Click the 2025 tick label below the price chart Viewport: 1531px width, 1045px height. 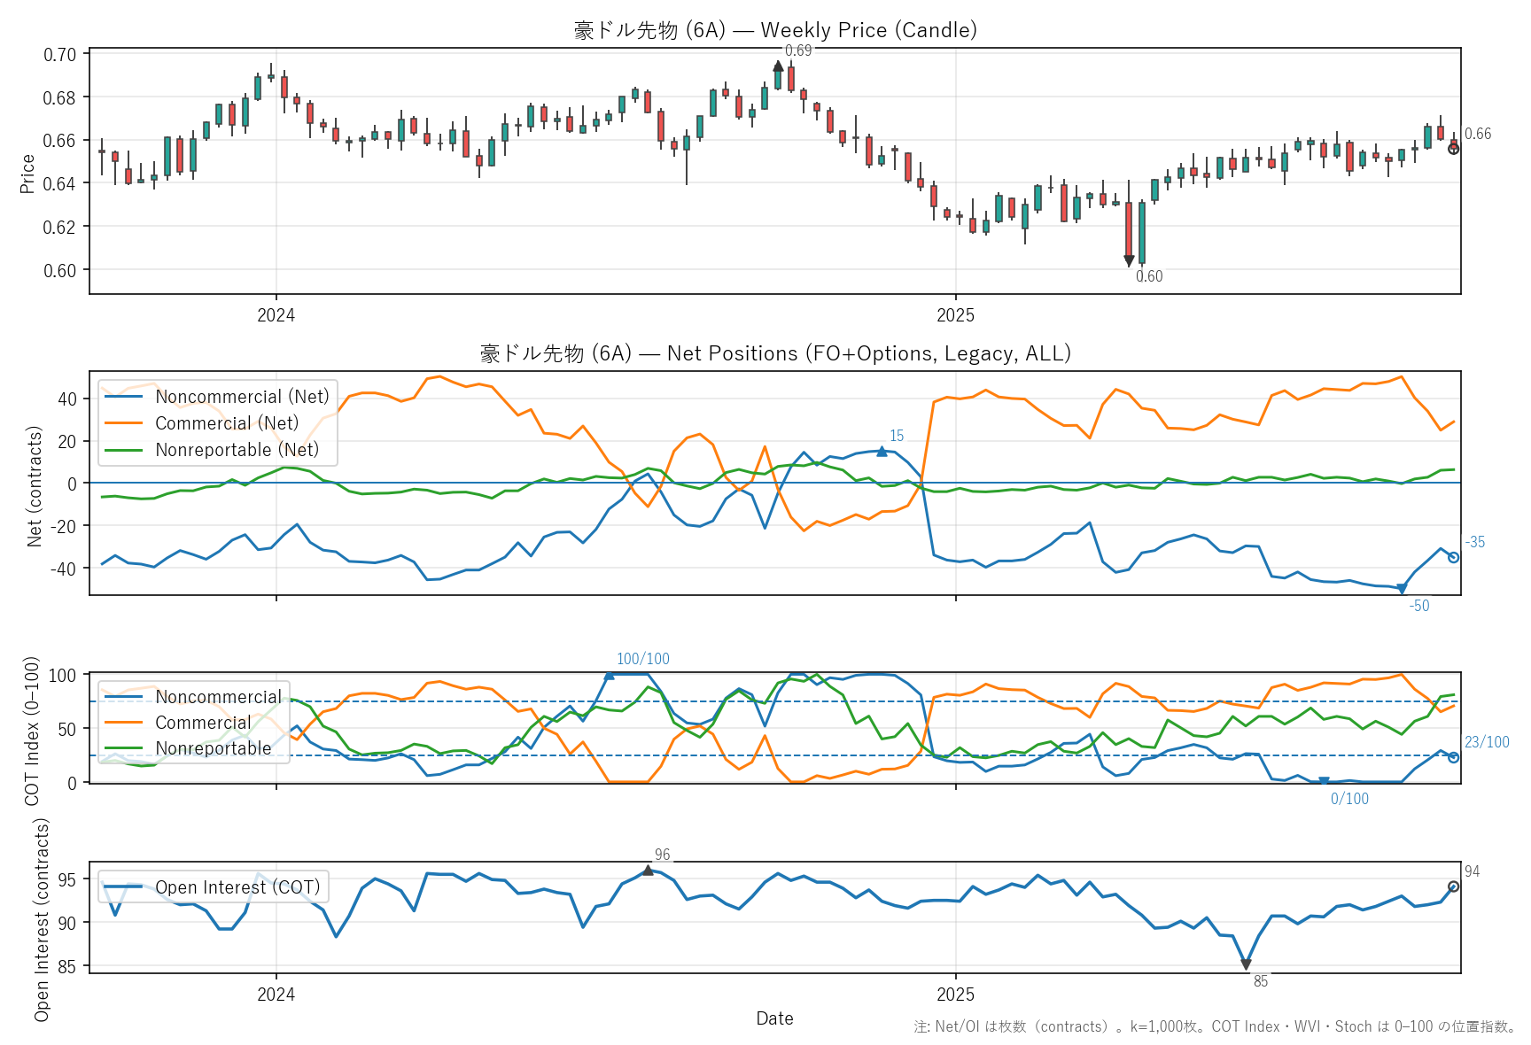[955, 315]
